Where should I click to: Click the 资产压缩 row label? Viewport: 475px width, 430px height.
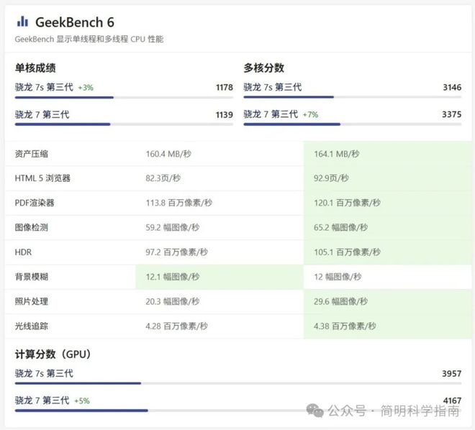[32, 154]
